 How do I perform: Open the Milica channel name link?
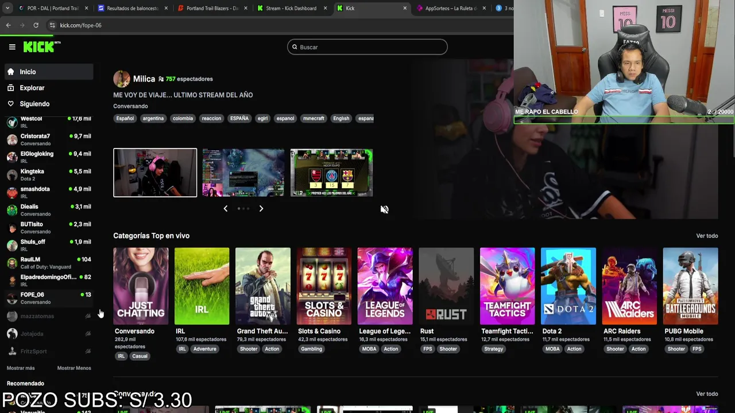144,79
